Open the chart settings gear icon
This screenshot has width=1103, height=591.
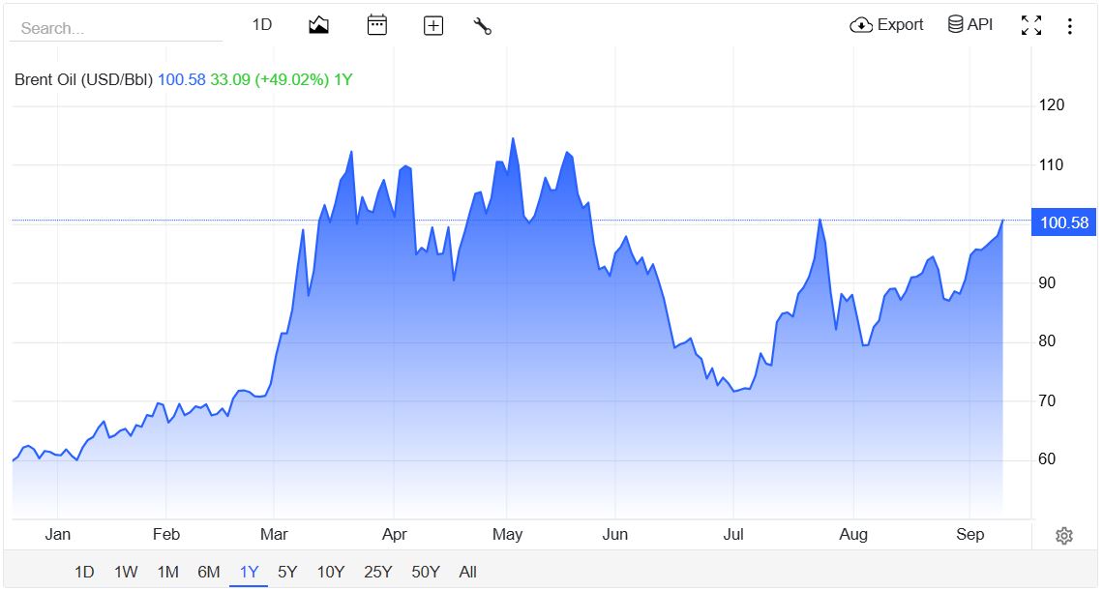[x=1064, y=536]
